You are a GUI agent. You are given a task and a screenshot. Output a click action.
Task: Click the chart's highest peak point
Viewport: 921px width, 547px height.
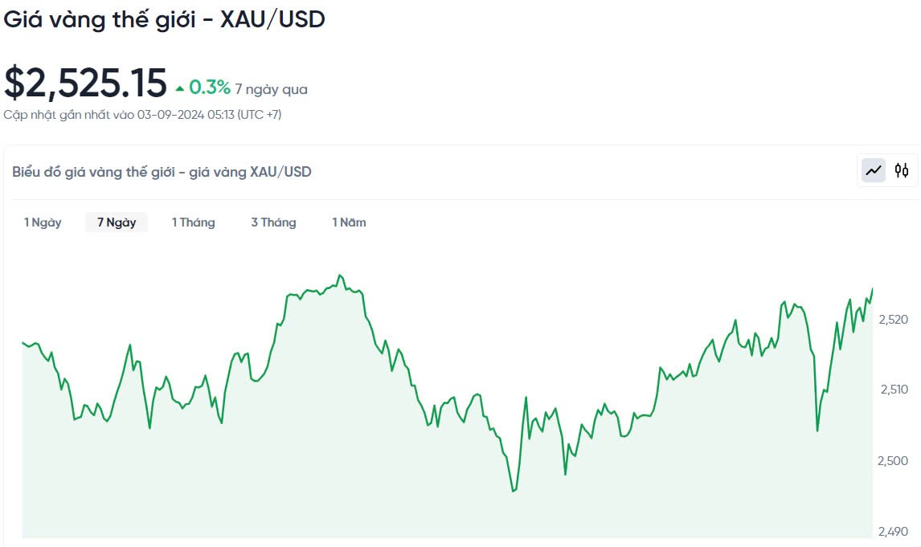pyautogui.click(x=340, y=276)
